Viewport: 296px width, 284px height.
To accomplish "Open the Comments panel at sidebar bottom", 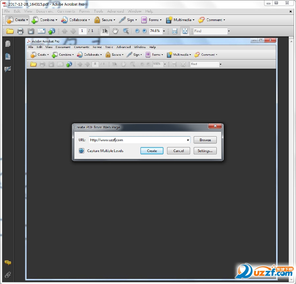I will point(8,263).
